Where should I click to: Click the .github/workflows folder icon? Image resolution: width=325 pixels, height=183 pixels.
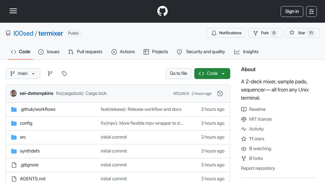point(14,109)
